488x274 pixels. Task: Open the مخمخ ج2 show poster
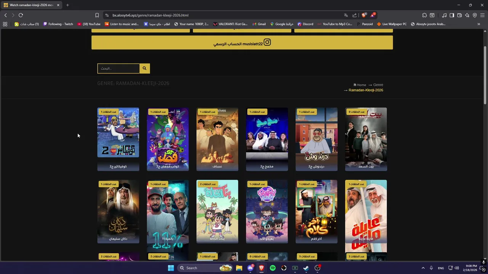point(267,139)
